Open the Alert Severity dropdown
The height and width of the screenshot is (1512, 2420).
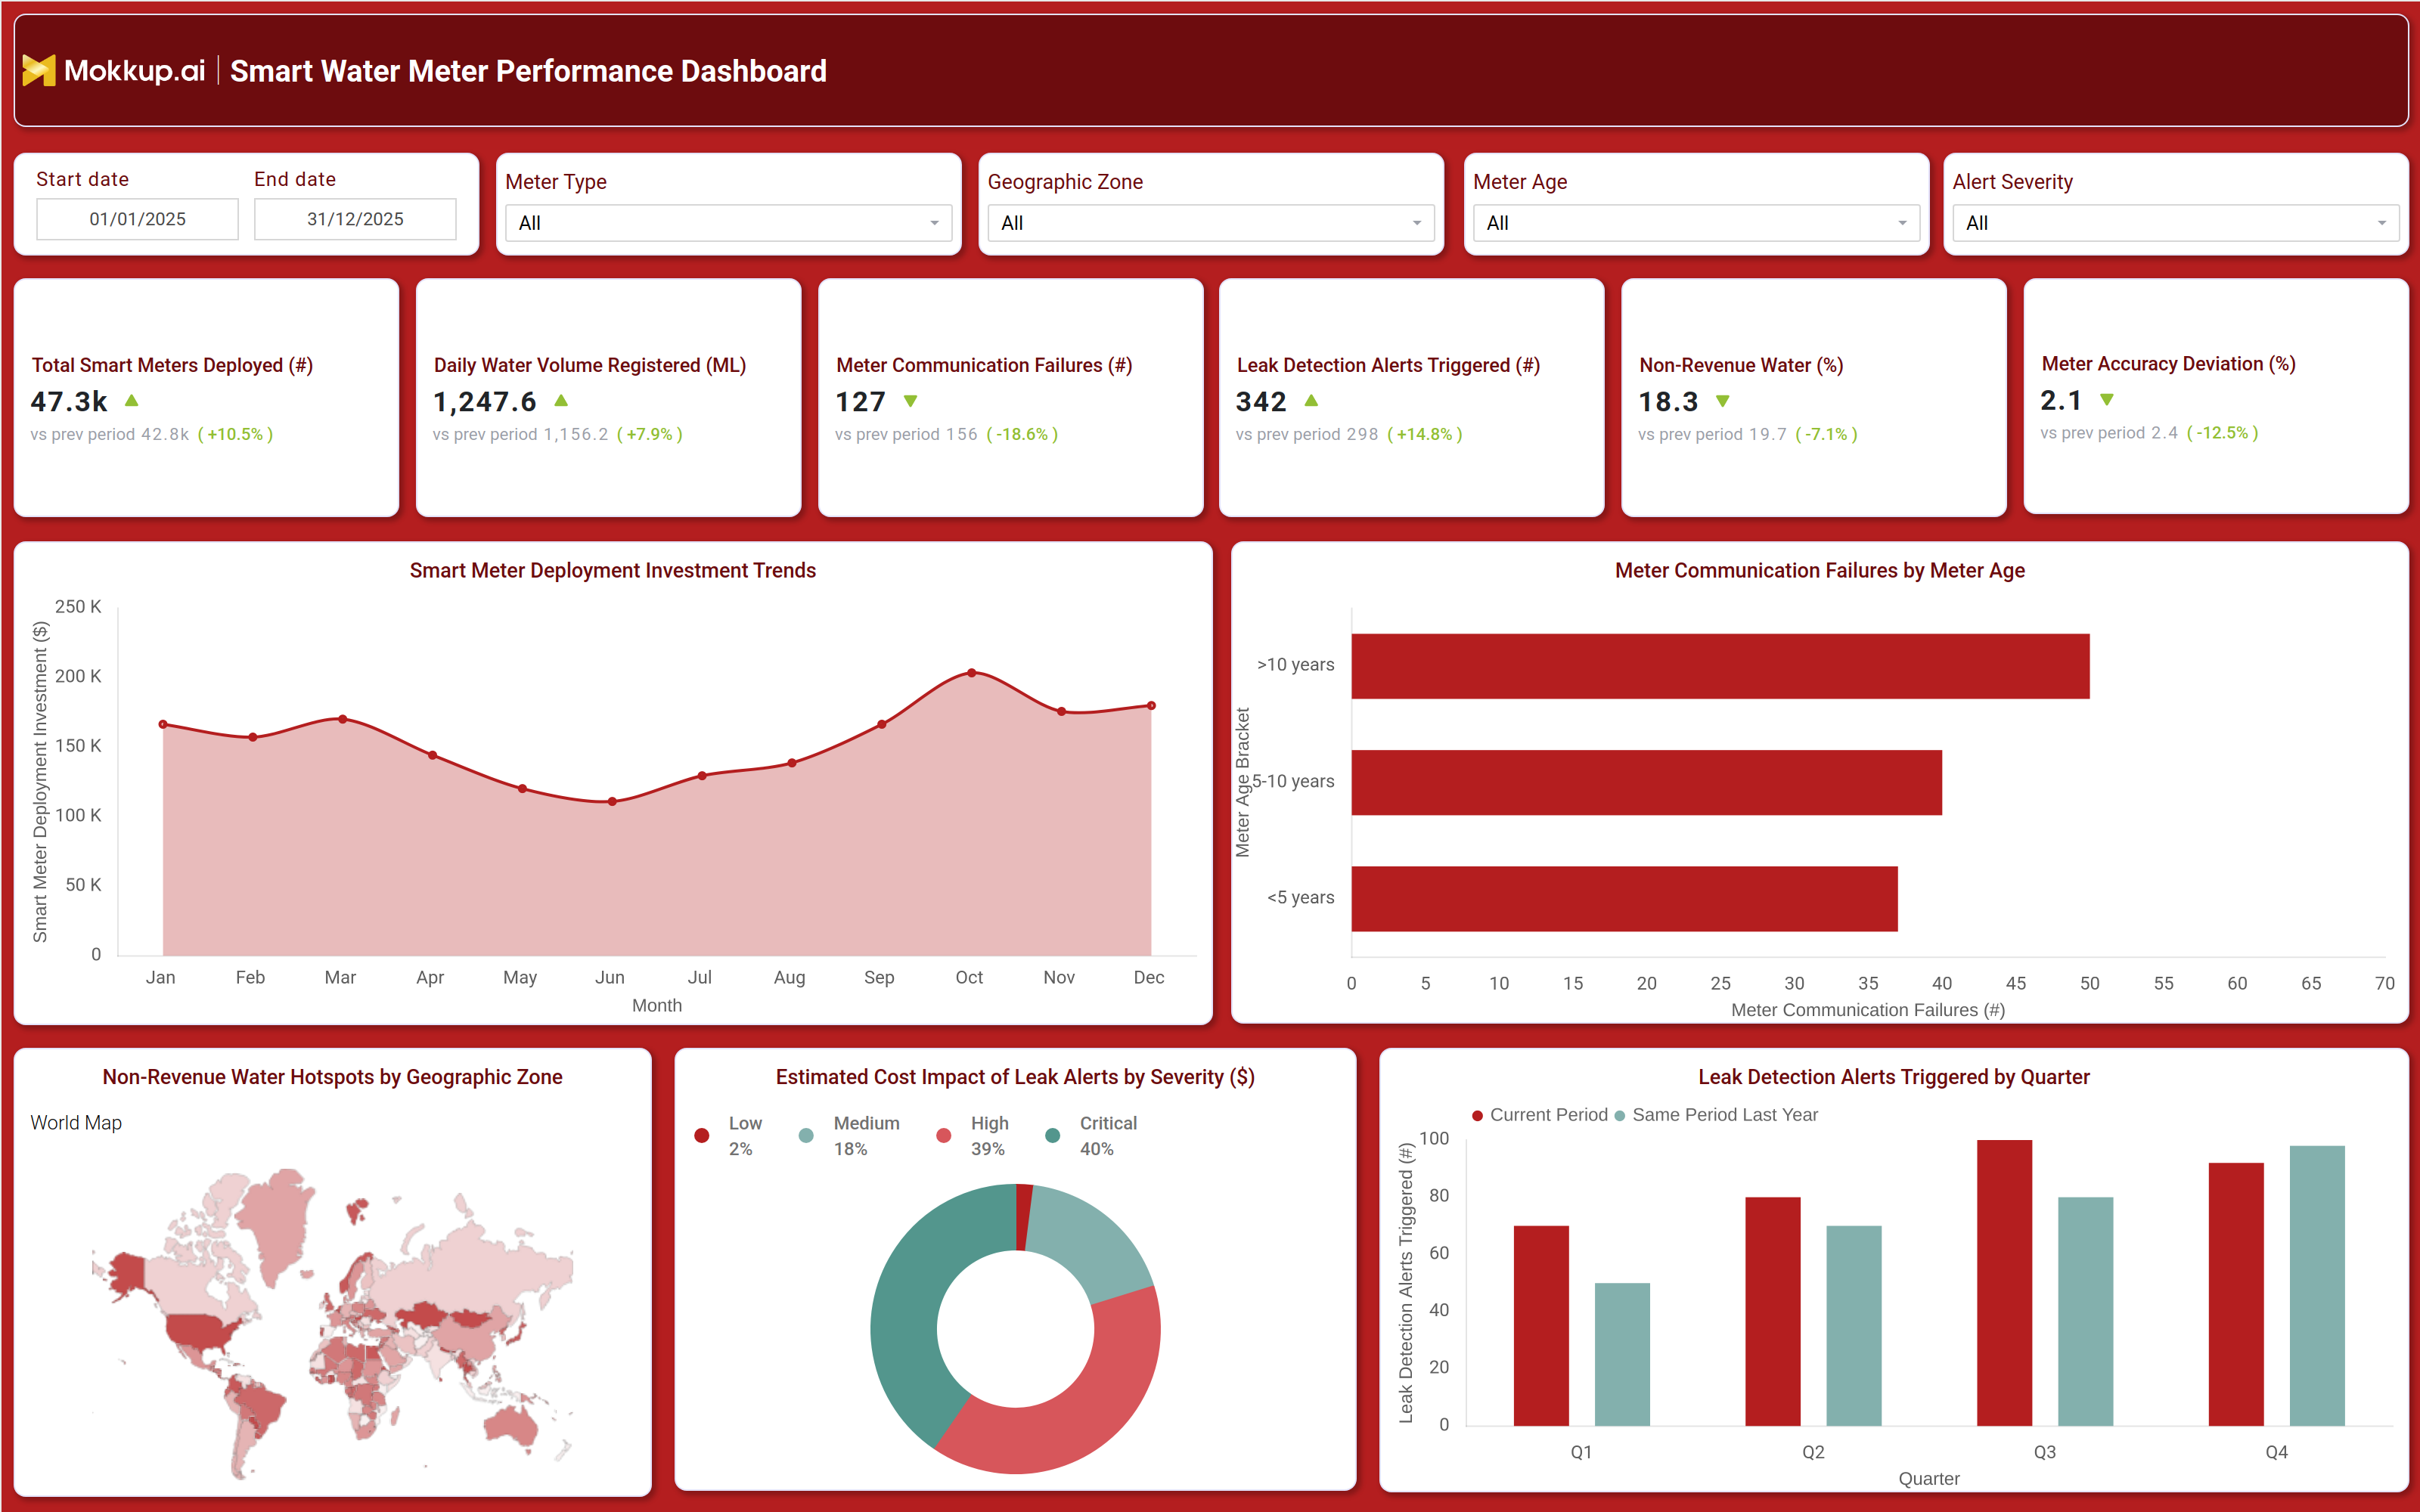pos(2176,223)
